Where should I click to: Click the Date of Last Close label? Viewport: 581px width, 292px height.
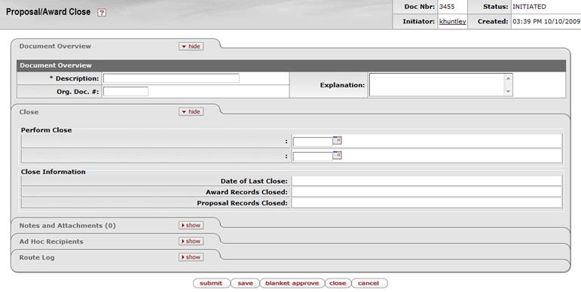pos(254,181)
